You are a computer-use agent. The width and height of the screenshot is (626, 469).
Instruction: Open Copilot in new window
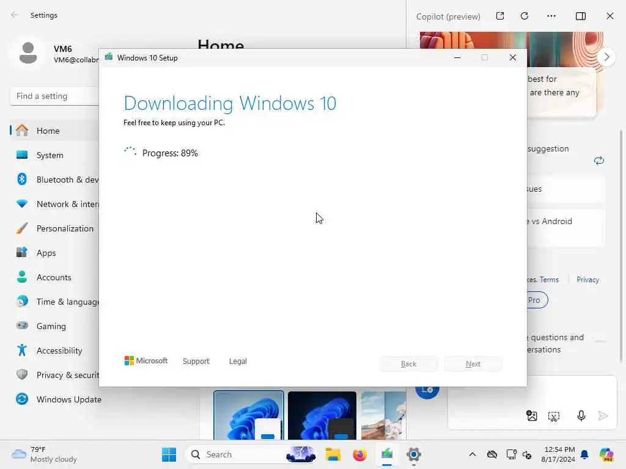click(x=500, y=16)
